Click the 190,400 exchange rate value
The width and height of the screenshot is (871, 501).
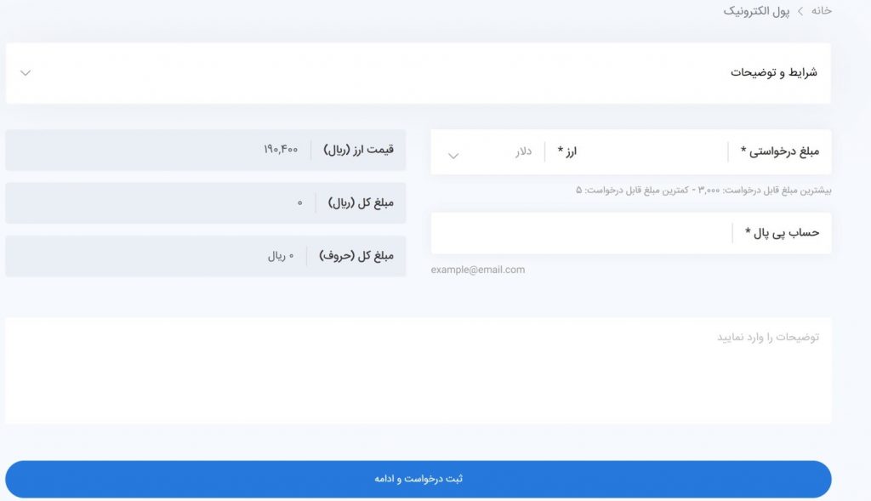point(281,150)
